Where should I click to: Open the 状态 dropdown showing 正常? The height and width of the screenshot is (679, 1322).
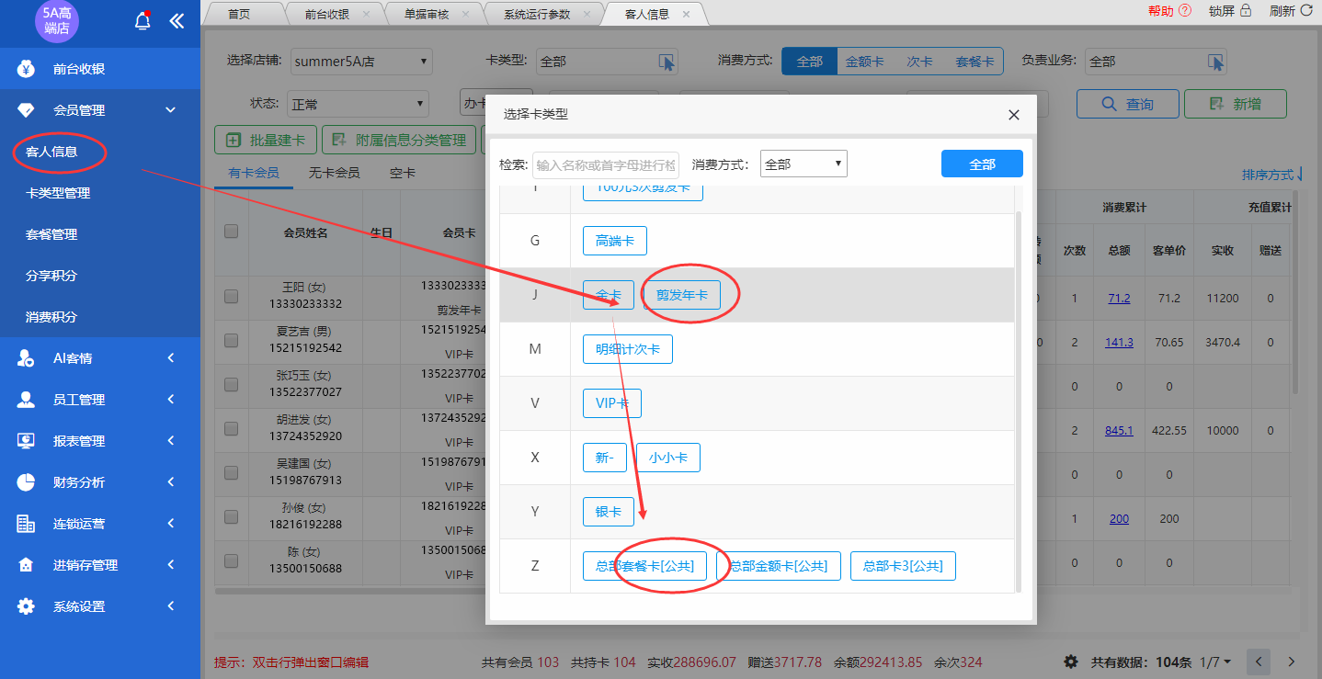click(x=358, y=104)
